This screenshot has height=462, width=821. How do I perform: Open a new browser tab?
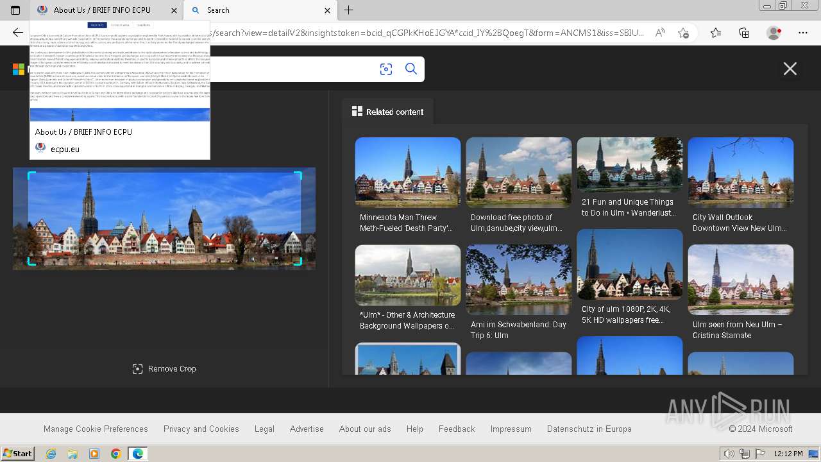tap(349, 10)
